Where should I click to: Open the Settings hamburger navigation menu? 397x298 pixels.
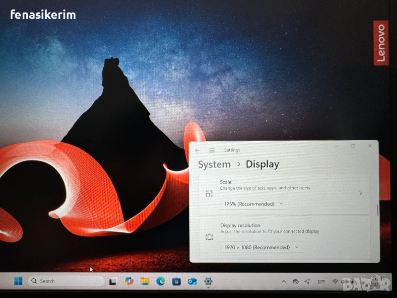click(212, 150)
